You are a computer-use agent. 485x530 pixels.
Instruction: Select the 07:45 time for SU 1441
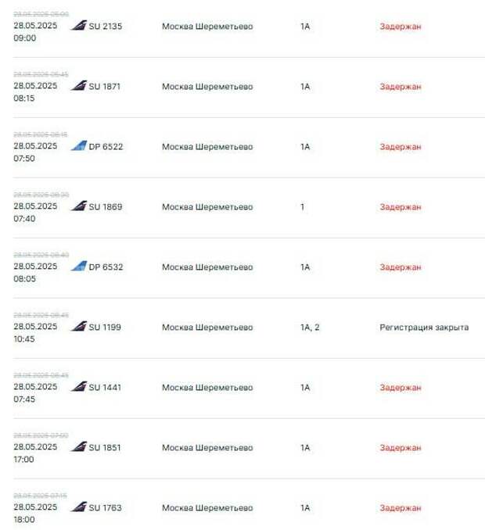[24, 399]
